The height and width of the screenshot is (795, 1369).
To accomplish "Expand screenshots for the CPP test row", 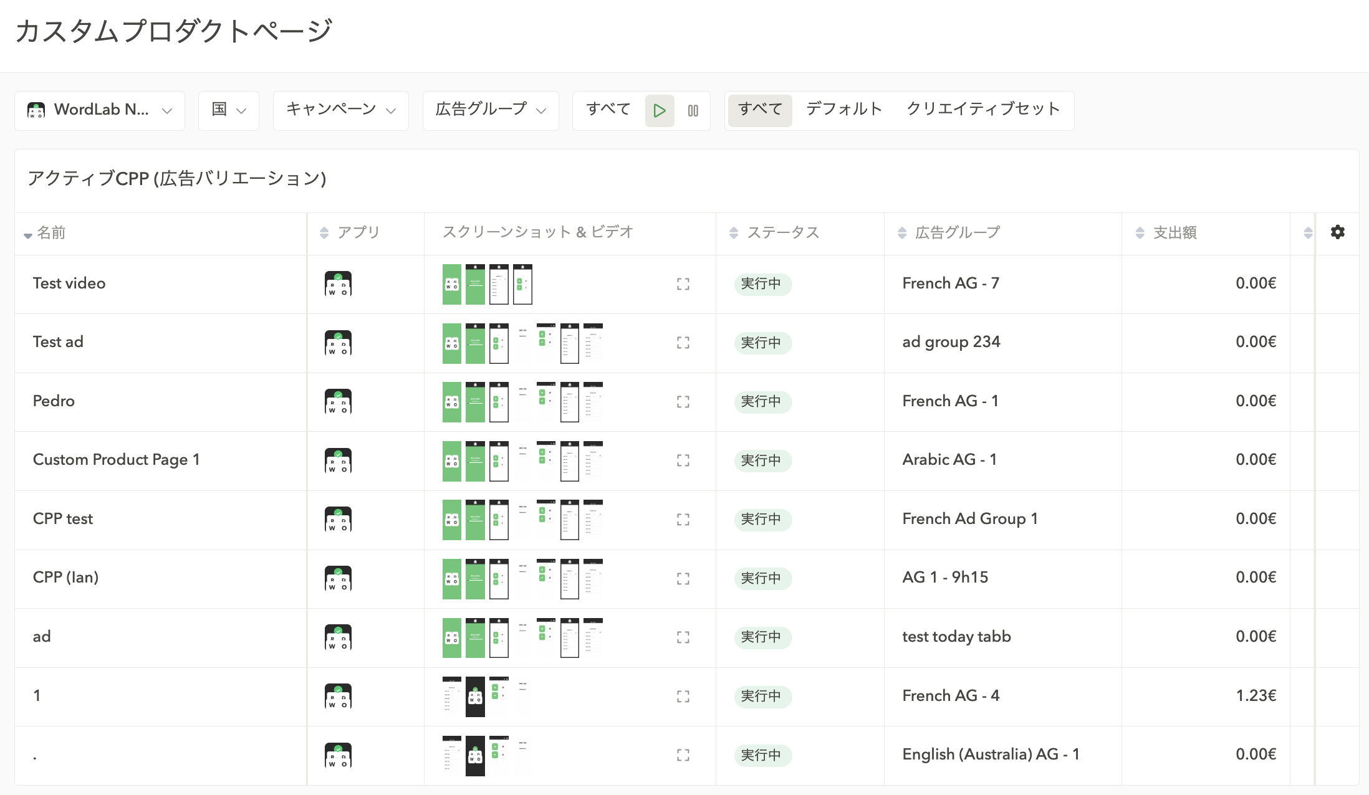I will [683, 520].
